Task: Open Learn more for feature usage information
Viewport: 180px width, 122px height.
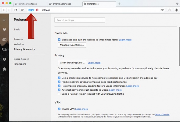Action: [132, 86]
